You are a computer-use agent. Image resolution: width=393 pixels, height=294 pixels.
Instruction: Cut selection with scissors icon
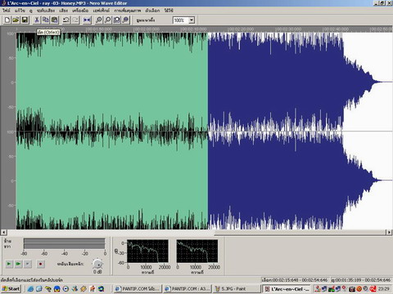(x=37, y=20)
